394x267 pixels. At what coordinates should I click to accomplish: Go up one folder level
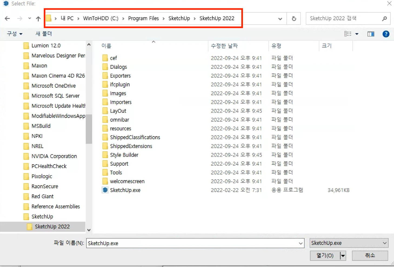(38, 18)
